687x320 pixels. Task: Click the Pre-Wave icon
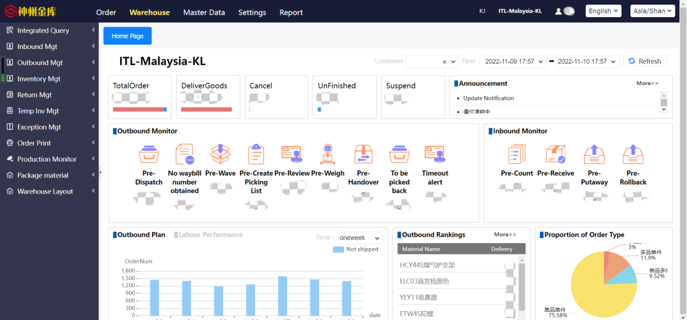point(220,155)
